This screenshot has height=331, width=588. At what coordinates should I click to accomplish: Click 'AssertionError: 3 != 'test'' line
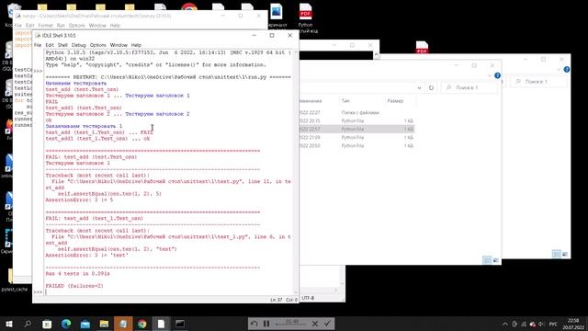point(86,256)
